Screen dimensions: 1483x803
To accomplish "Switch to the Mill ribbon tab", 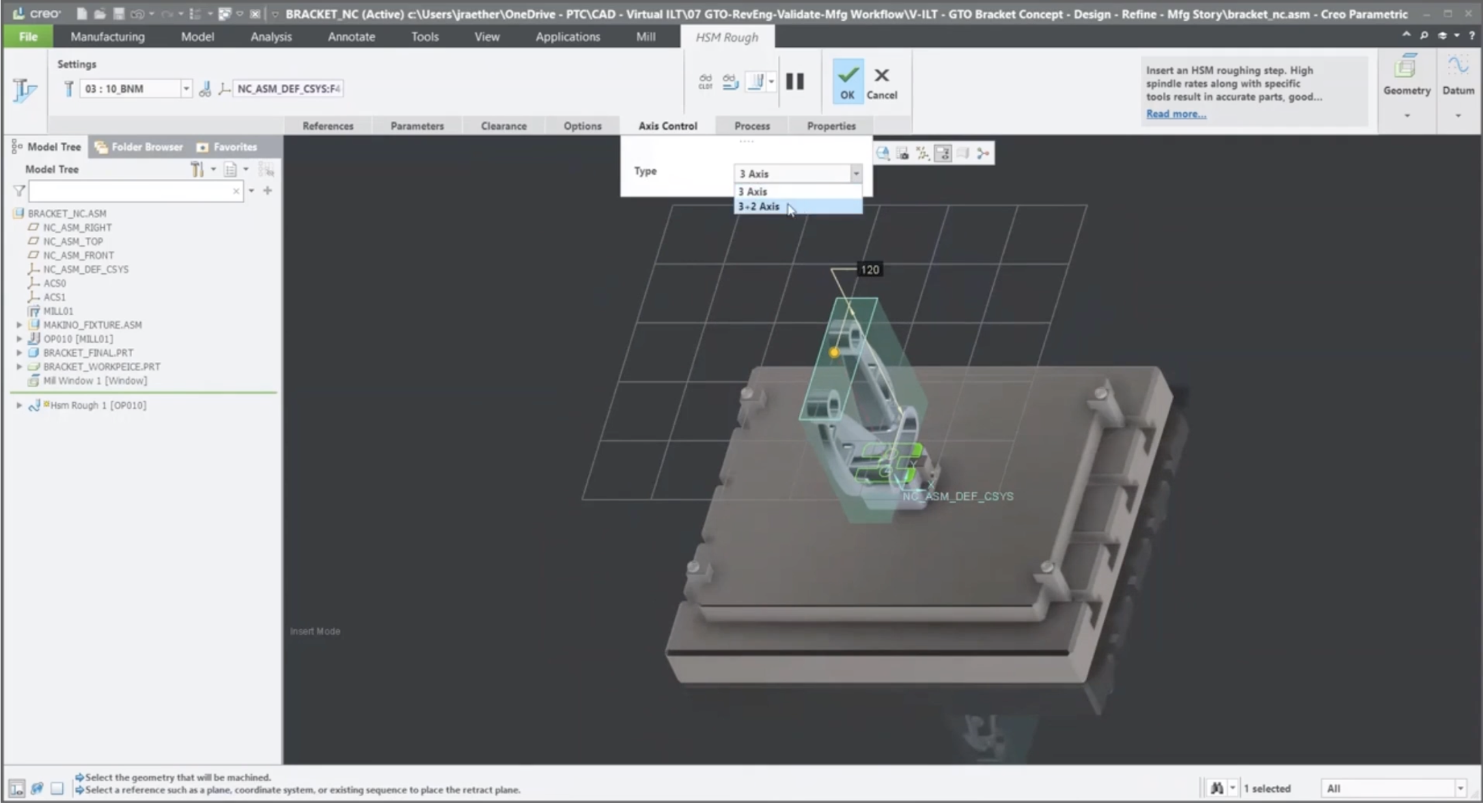I will point(646,36).
